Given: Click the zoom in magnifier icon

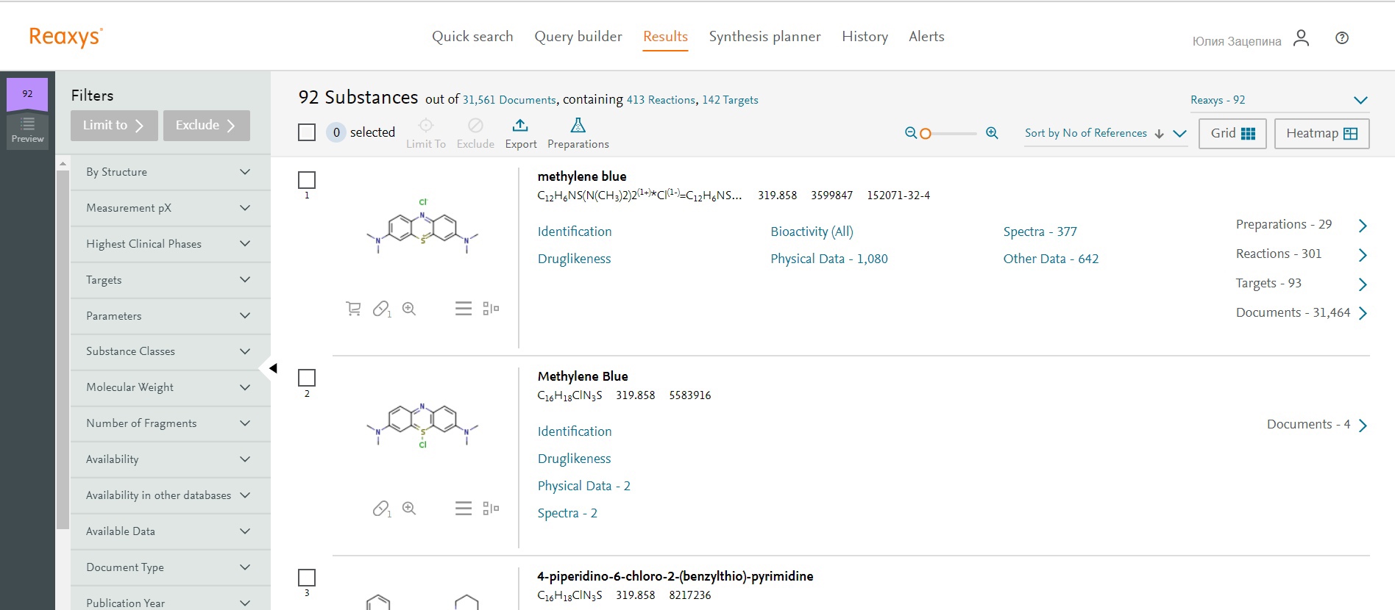Looking at the screenshot, I should pos(992,133).
